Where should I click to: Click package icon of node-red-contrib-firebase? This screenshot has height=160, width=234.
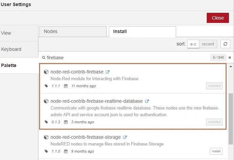tap(46, 72)
